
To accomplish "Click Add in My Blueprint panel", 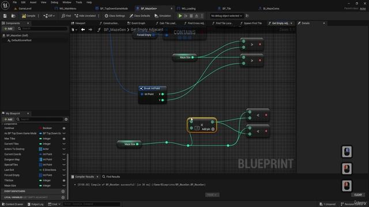I will point(8,119).
